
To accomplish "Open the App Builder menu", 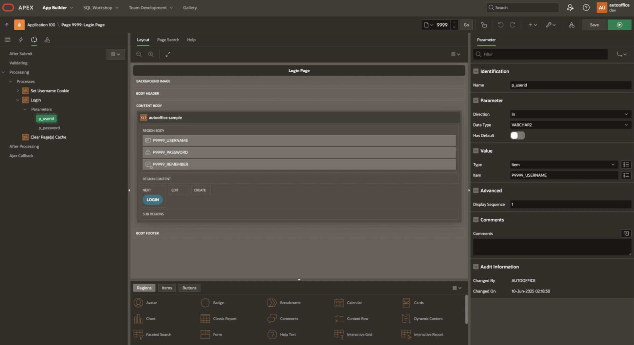I will (58, 7).
